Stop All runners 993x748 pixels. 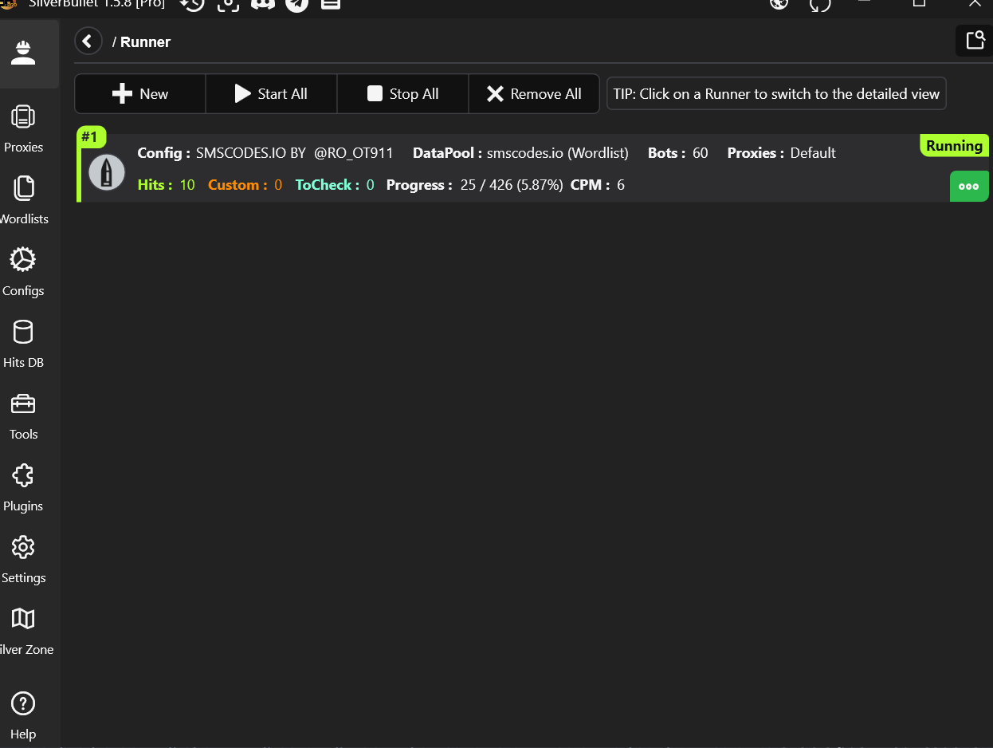point(403,94)
